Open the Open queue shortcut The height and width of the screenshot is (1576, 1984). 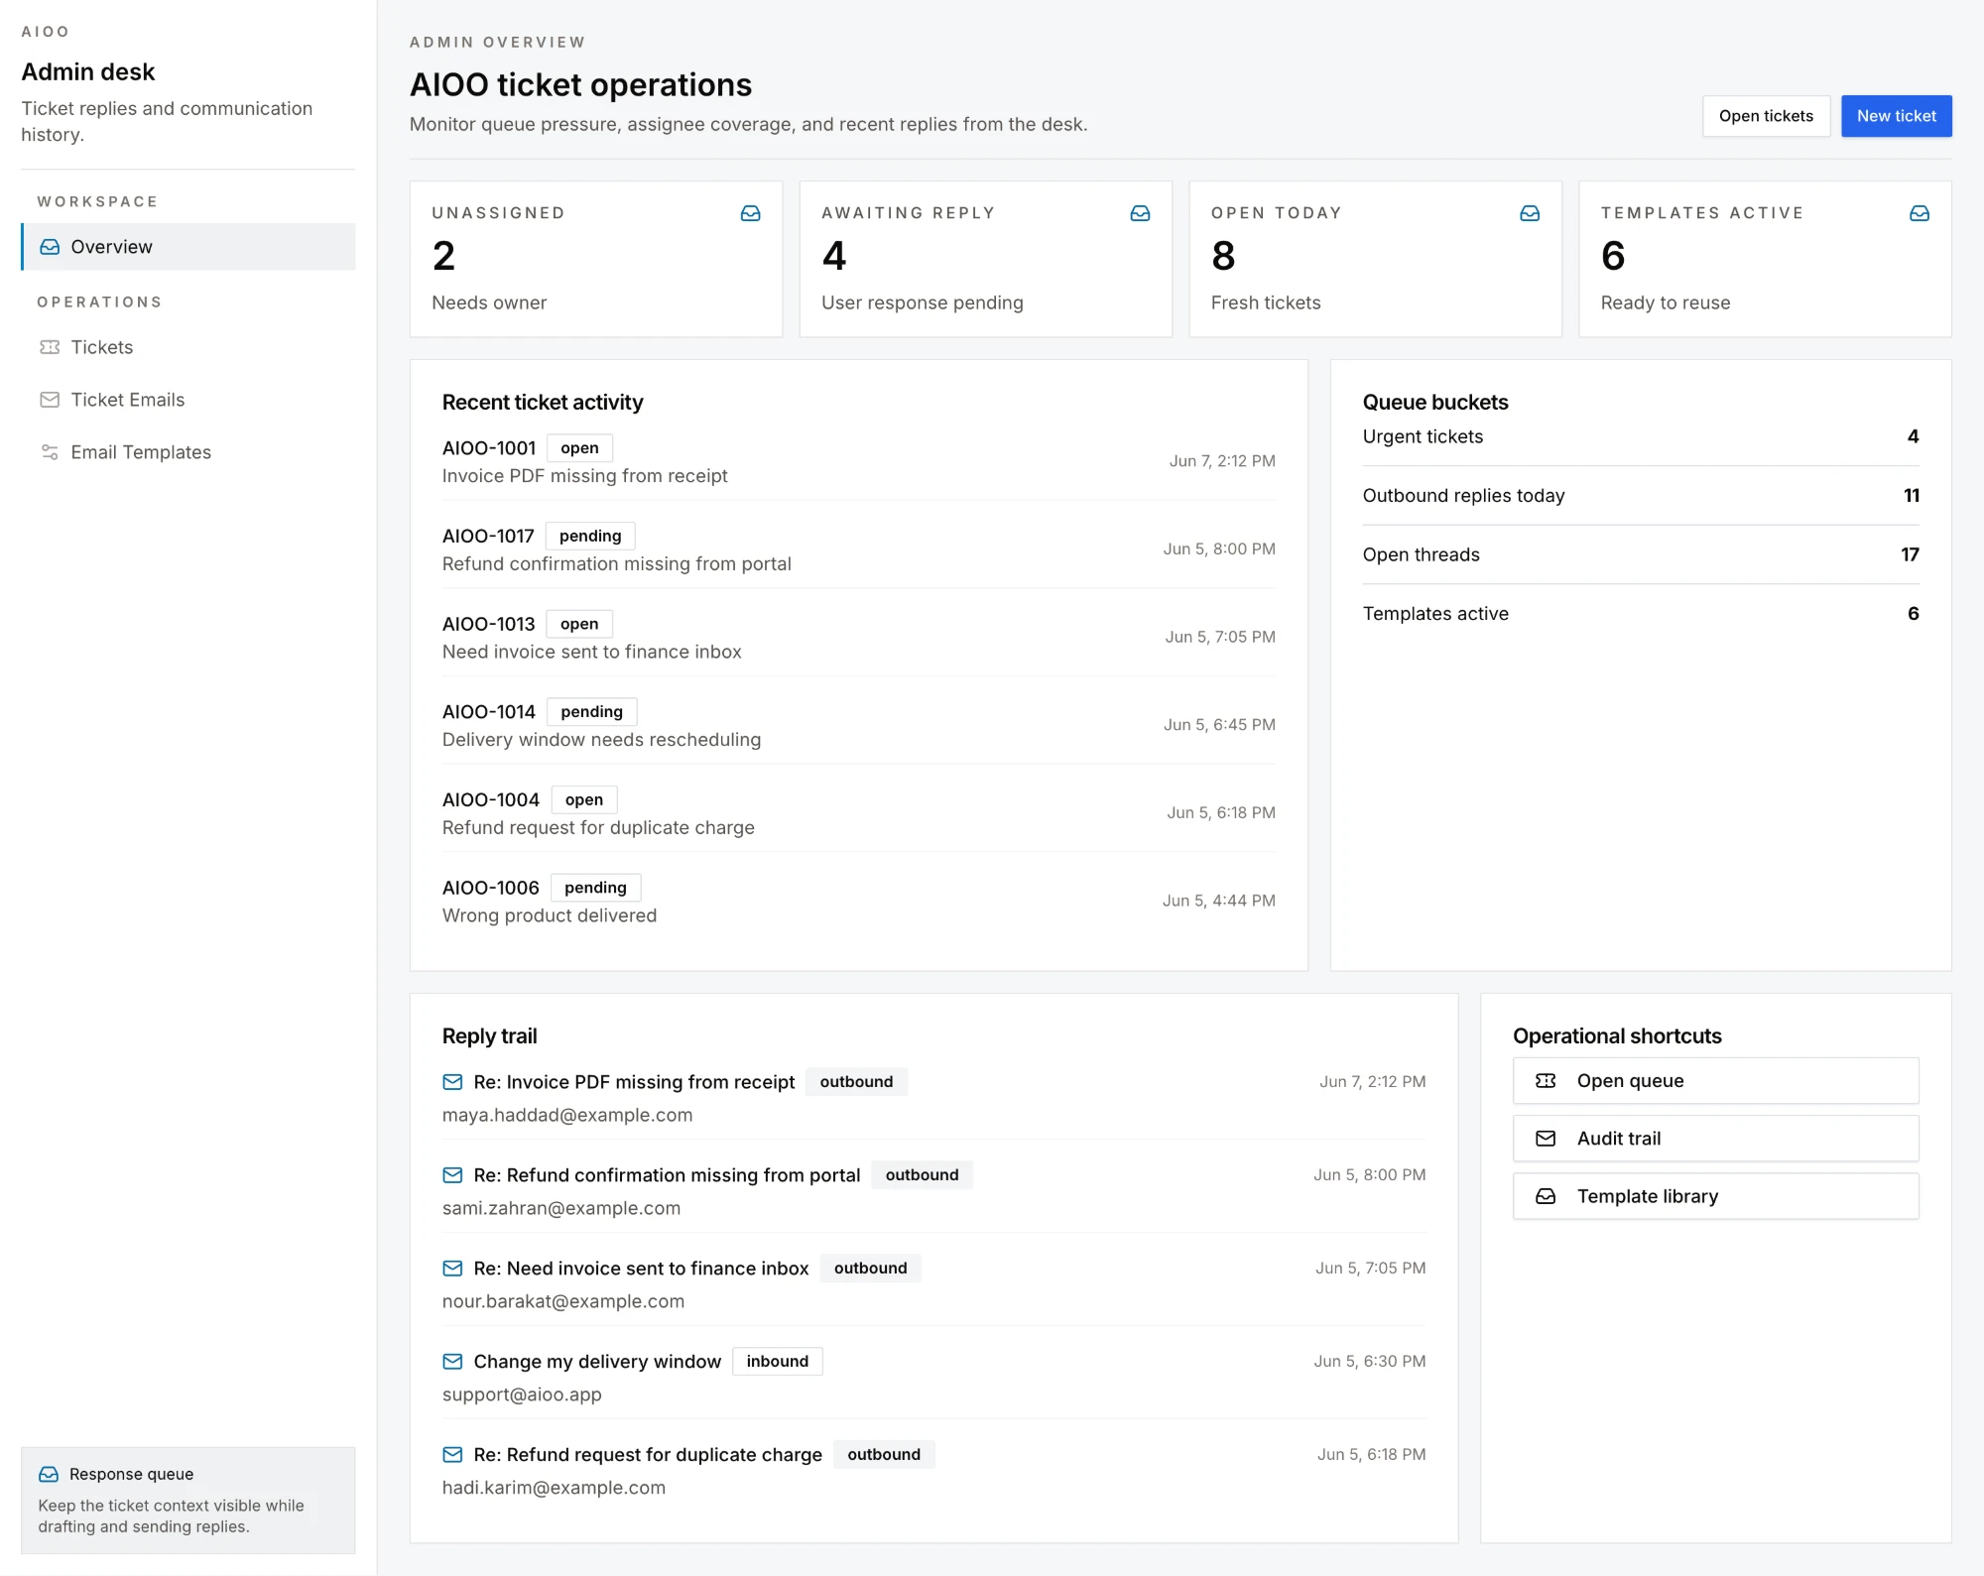1716,1081
